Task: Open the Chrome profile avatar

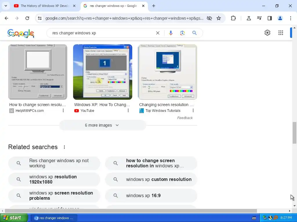Action: click(280, 18)
